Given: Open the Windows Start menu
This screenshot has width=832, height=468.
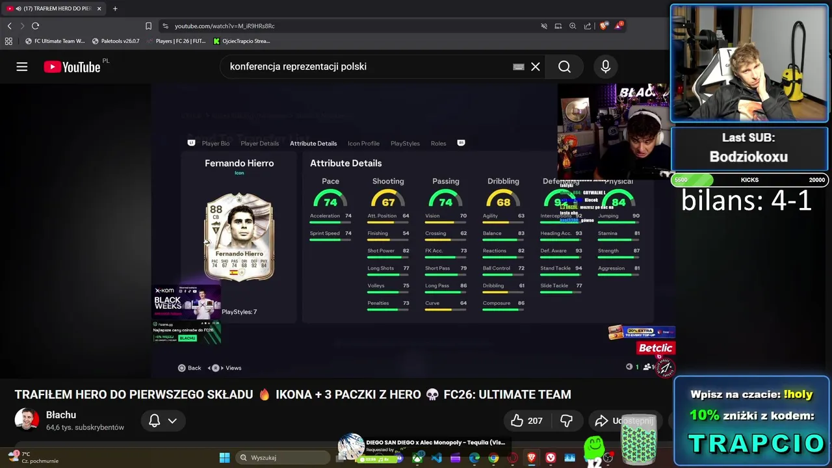Looking at the screenshot, I should tap(224, 458).
